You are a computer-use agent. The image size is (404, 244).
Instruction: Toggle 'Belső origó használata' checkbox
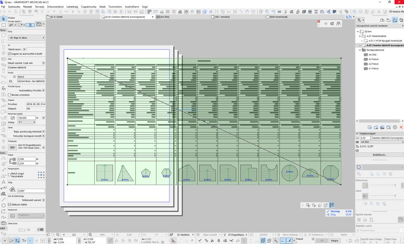pos(9,175)
